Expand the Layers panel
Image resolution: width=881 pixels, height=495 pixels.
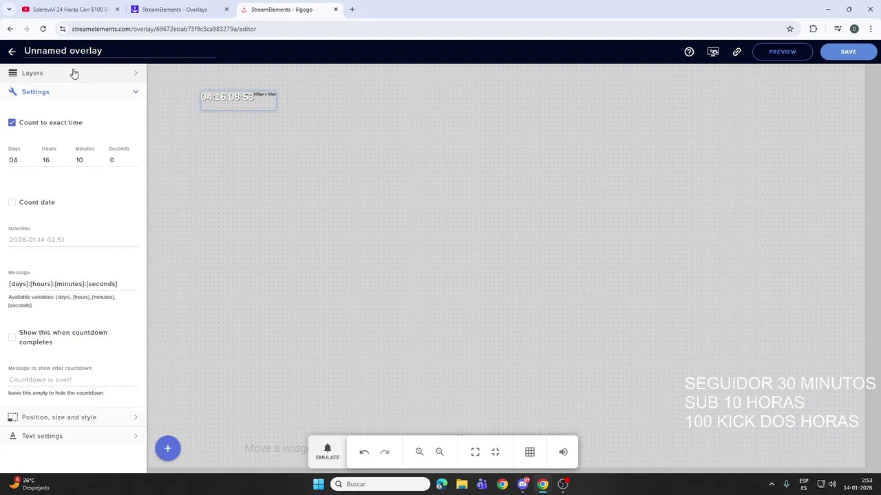pyautogui.click(x=136, y=73)
